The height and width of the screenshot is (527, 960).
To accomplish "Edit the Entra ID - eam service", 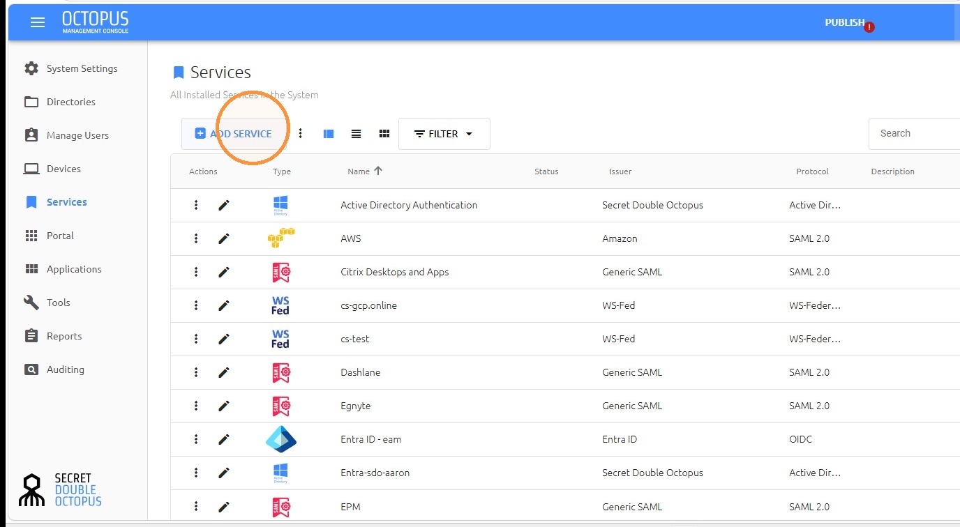I will tap(224, 439).
